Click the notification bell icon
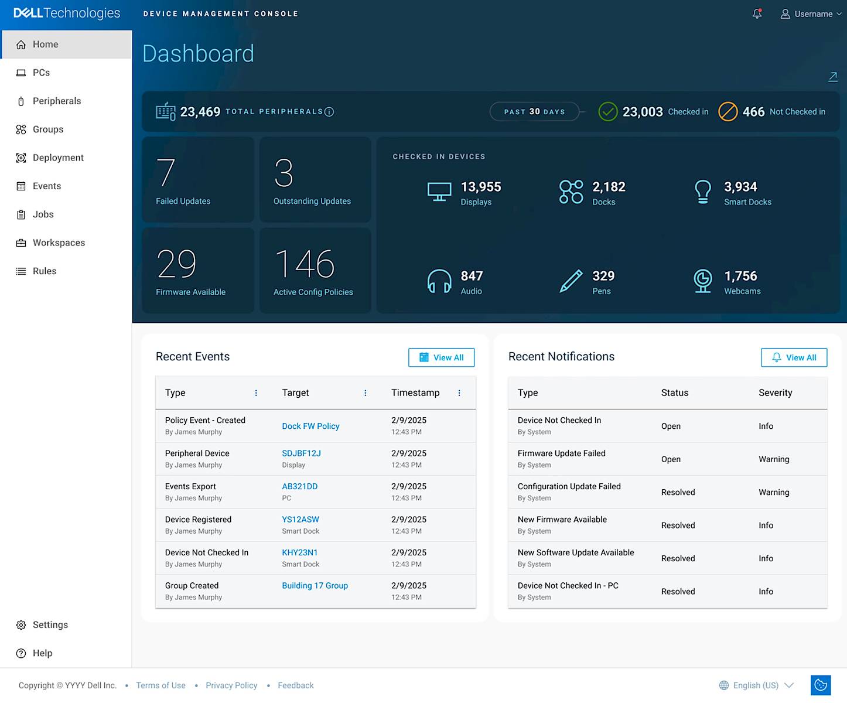The height and width of the screenshot is (703, 847). point(757,14)
